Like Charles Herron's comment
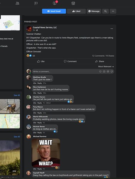 pos(35,103)
